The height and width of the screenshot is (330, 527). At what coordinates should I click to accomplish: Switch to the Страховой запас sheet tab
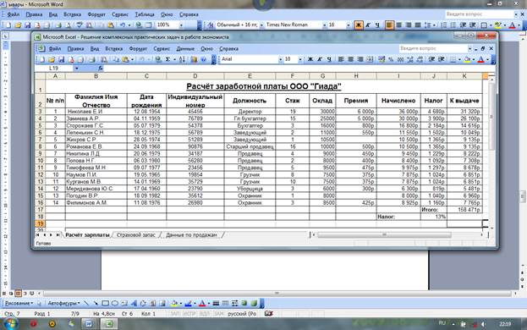tap(136, 235)
